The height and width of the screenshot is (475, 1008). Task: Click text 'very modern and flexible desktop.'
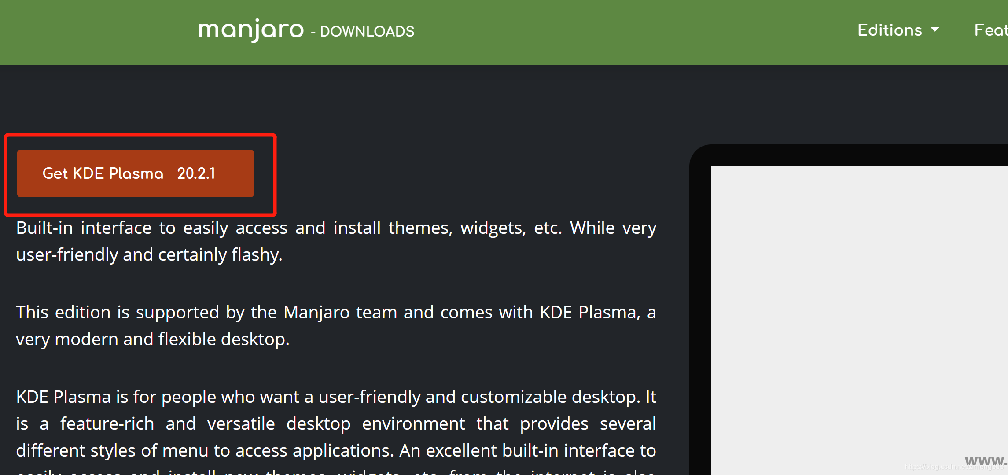(153, 339)
